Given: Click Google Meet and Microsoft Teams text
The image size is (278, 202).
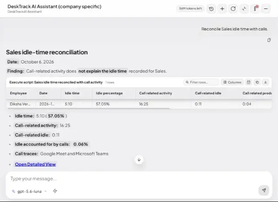Looking at the screenshot, I should (74, 154).
